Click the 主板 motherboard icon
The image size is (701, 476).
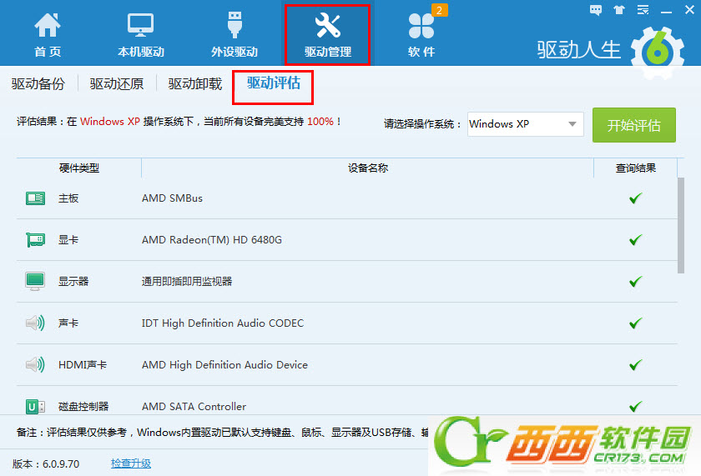coord(35,198)
